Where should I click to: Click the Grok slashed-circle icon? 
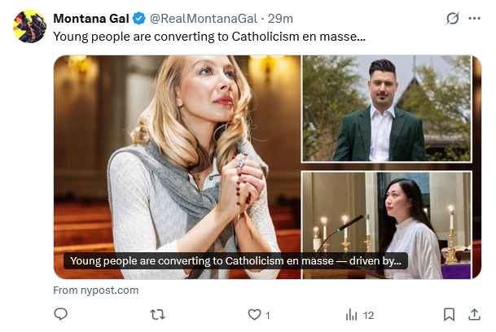point(453,19)
